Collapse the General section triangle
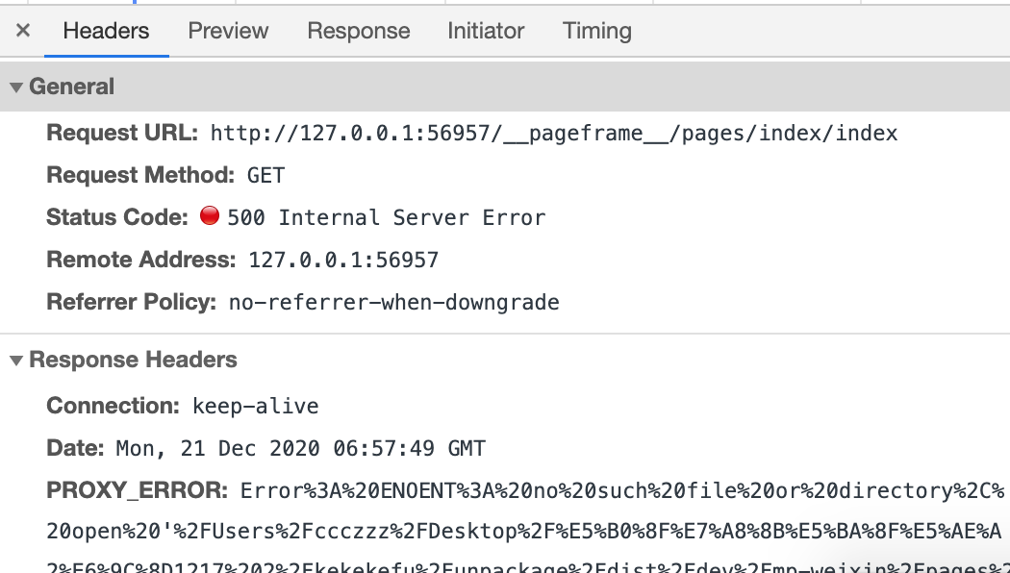Screen dimensions: 1010x573 coord(16,87)
